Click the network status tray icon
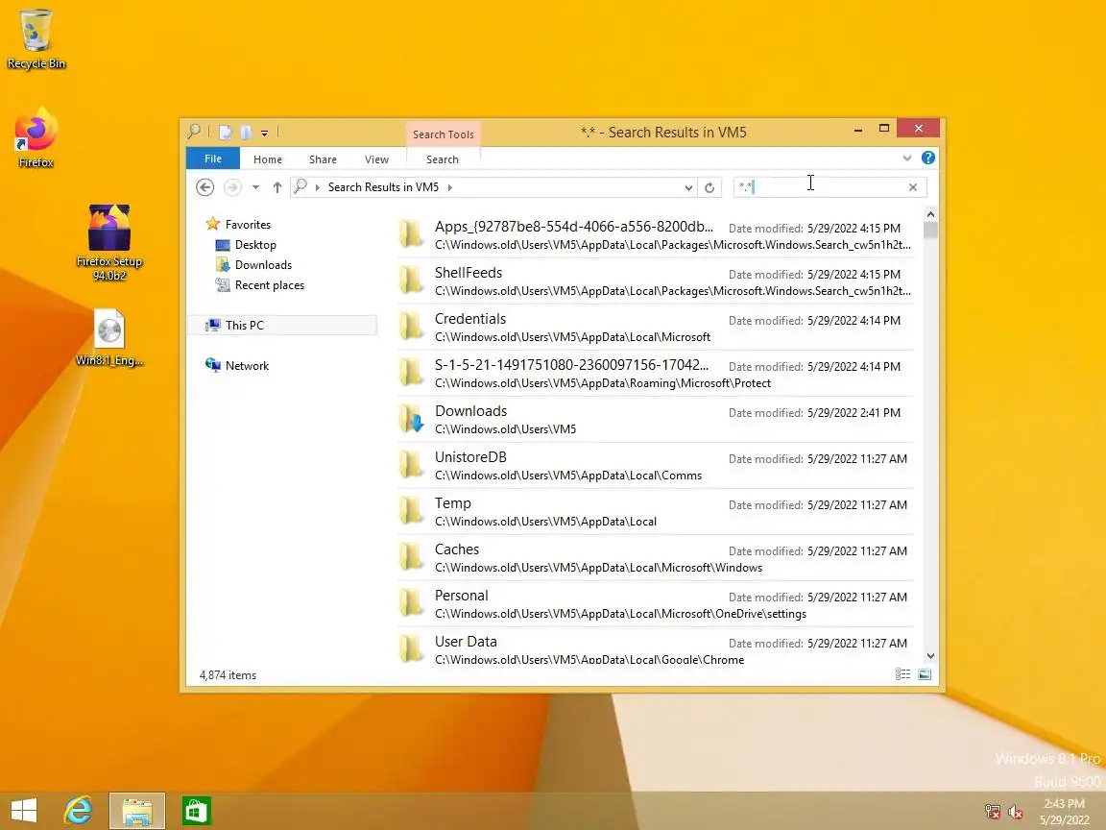 tap(993, 812)
